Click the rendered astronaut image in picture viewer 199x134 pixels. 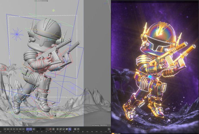pyautogui.click(x=155, y=67)
